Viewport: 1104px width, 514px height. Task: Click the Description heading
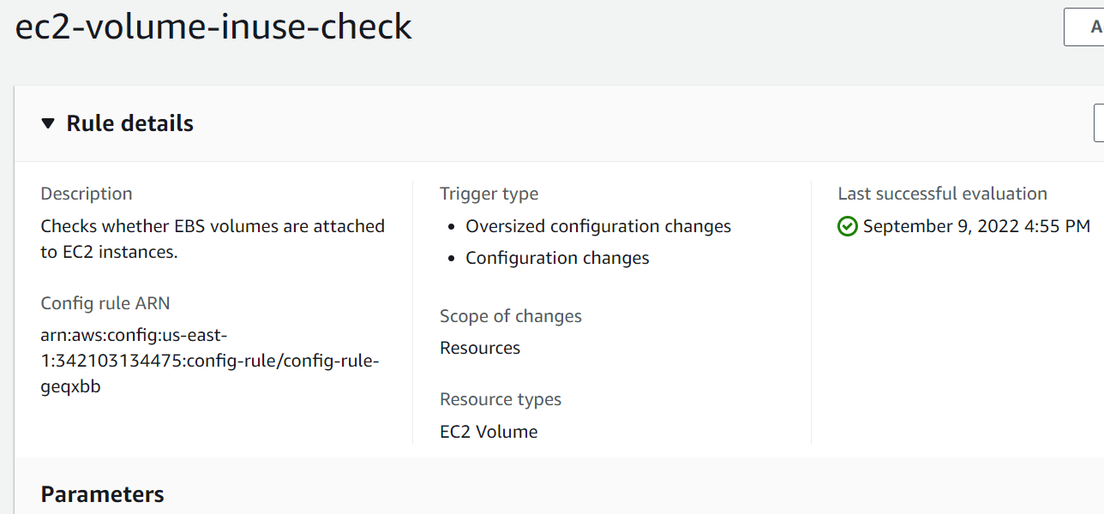click(86, 194)
